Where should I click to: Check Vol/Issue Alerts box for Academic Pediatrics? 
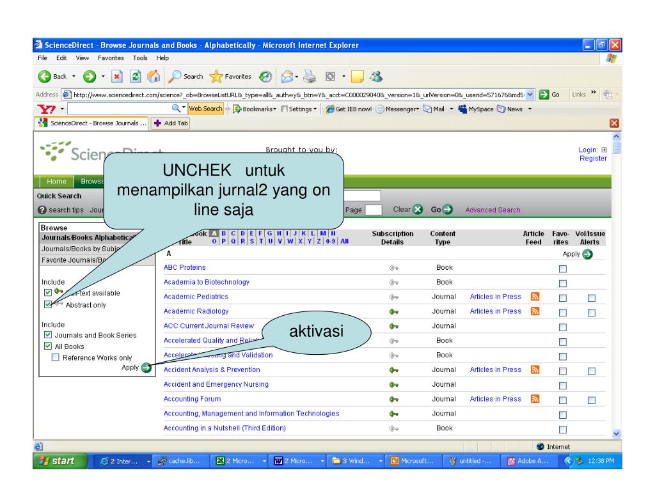592,298
